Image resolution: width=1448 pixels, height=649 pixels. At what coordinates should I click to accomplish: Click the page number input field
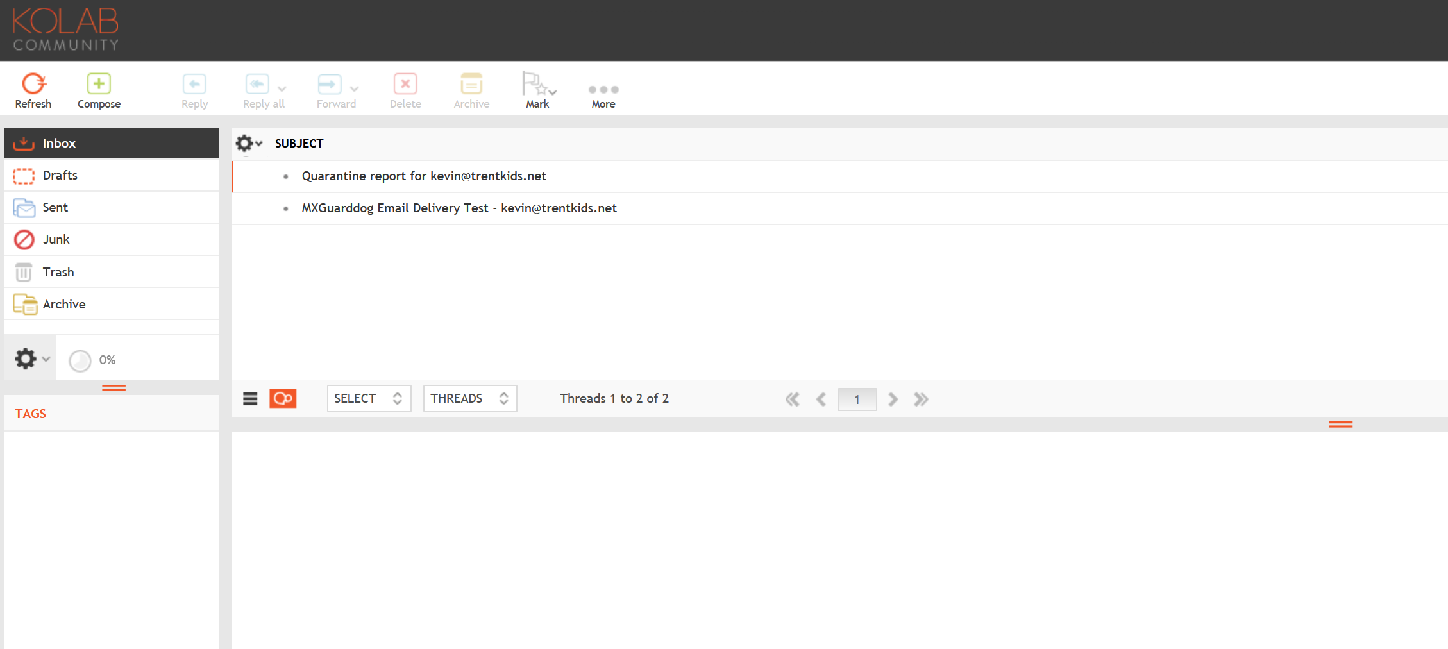point(857,399)
